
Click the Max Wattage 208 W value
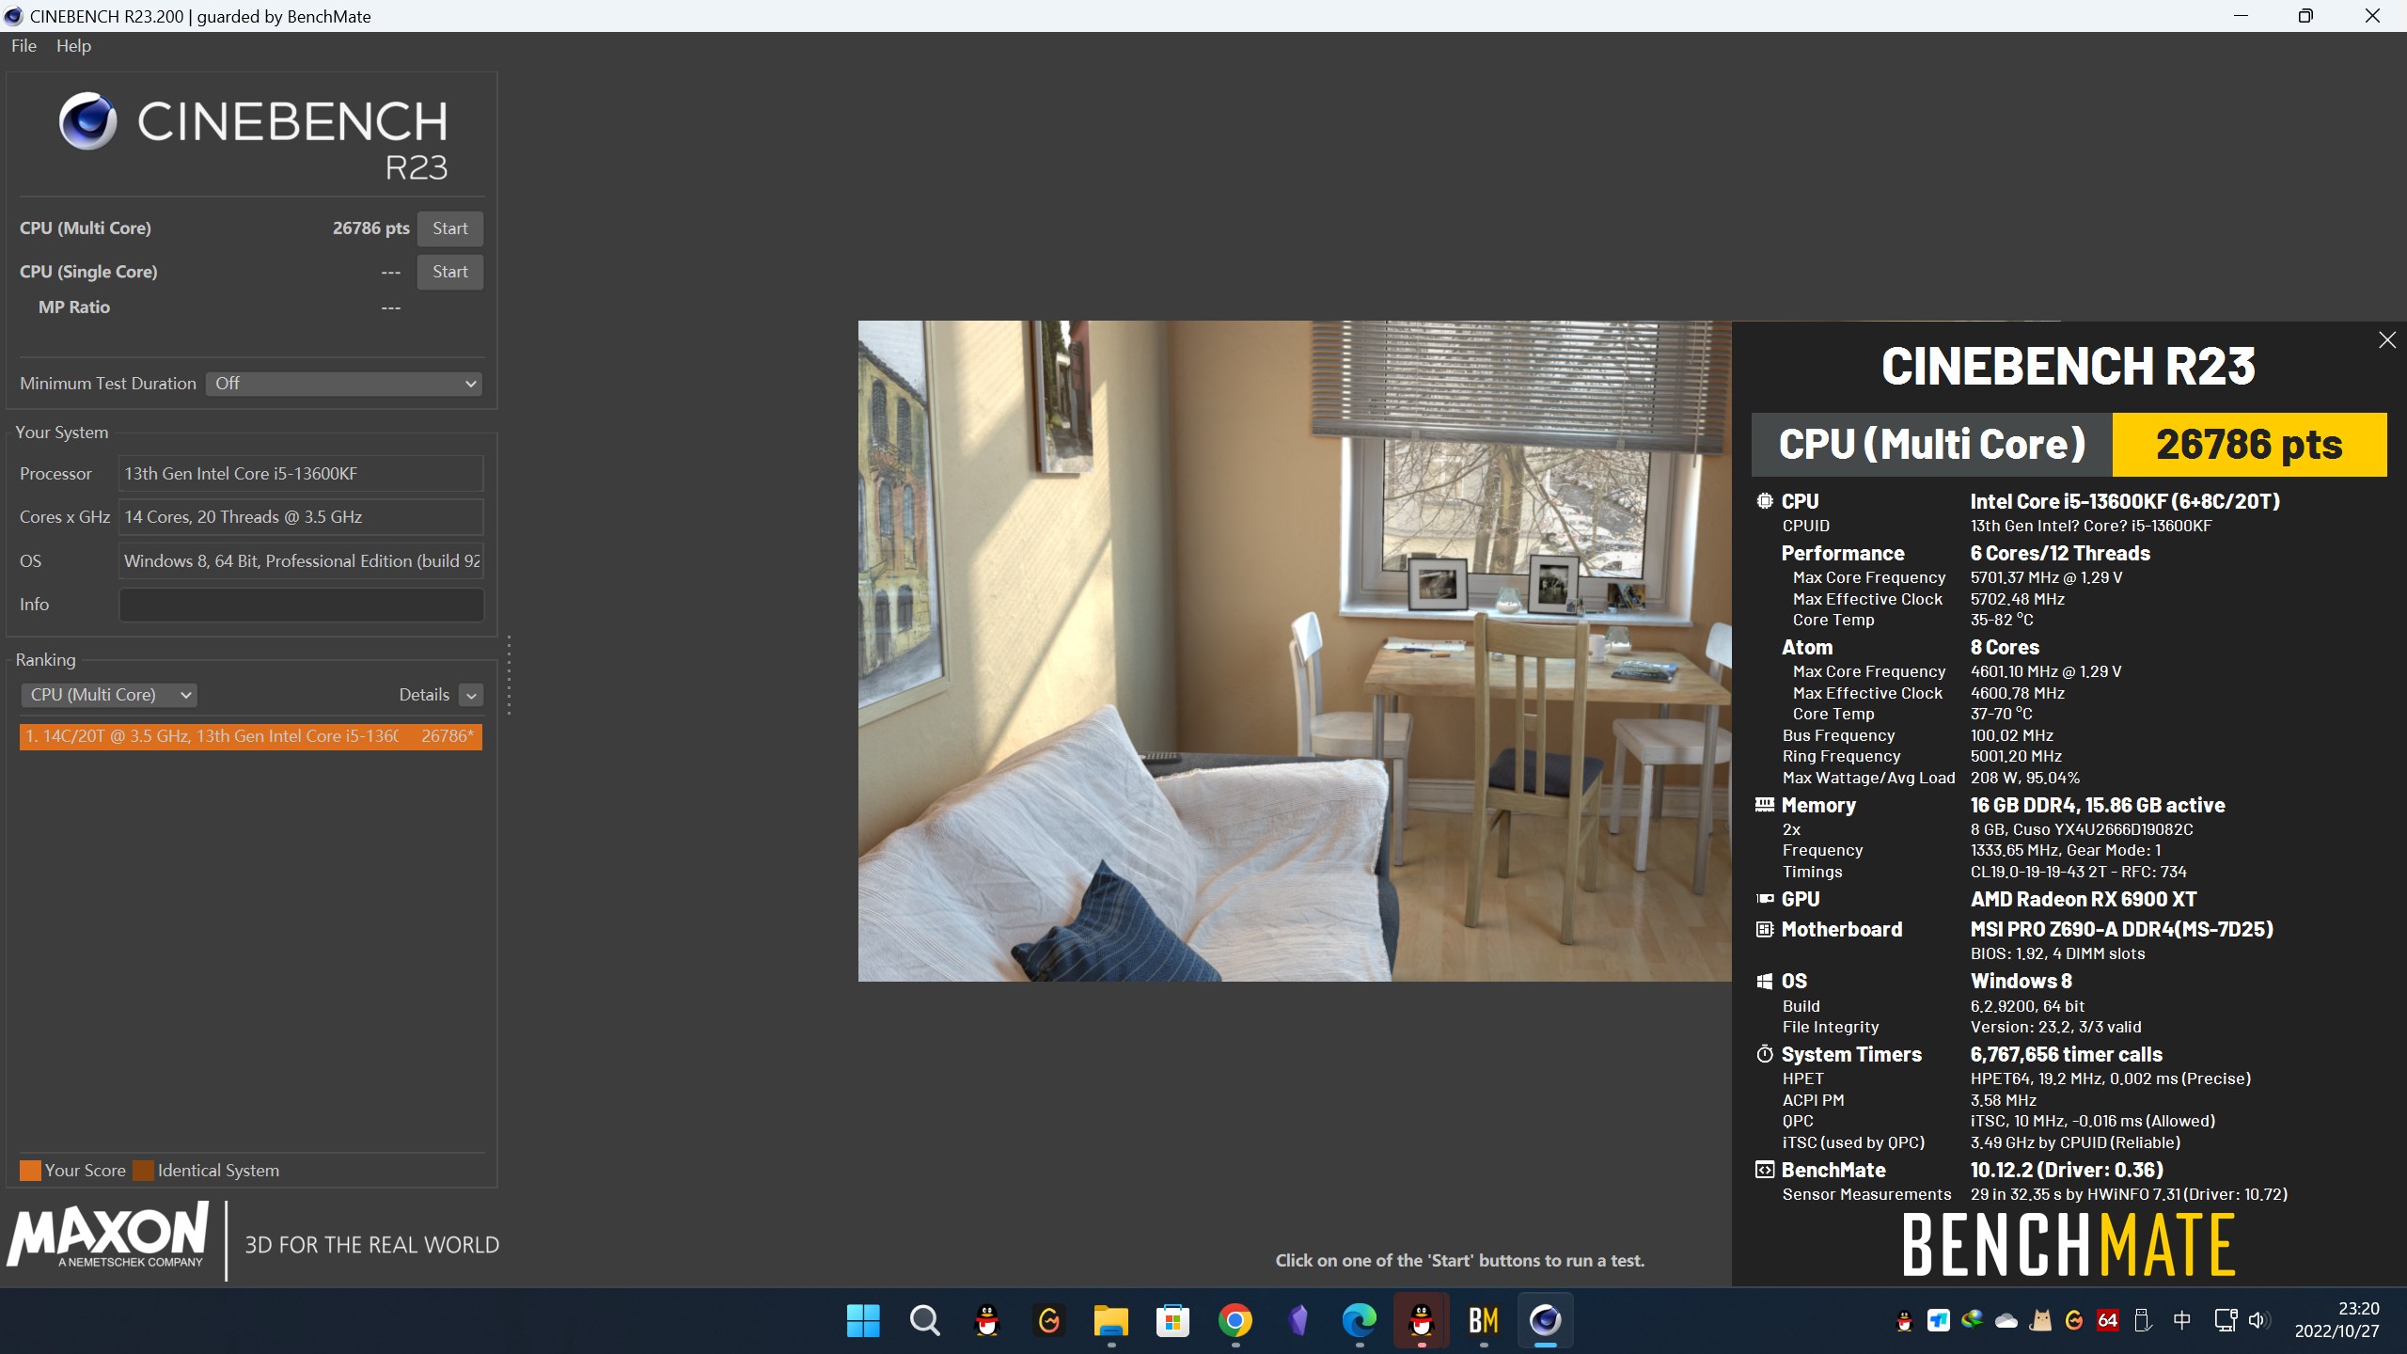2024,778
